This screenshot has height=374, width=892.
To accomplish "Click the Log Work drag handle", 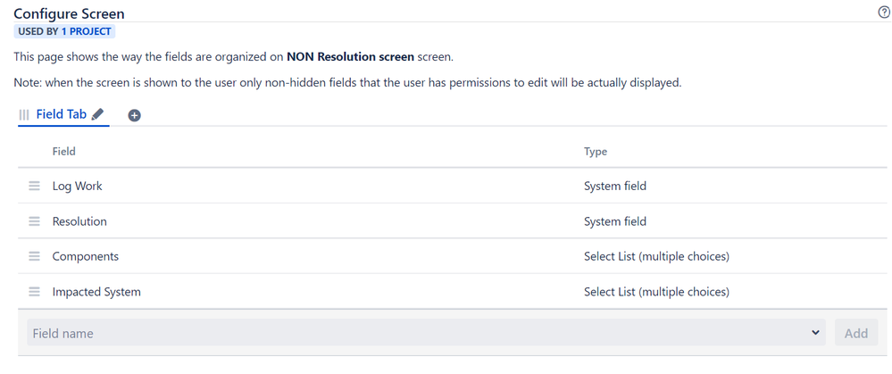I will tap(35, 186).
